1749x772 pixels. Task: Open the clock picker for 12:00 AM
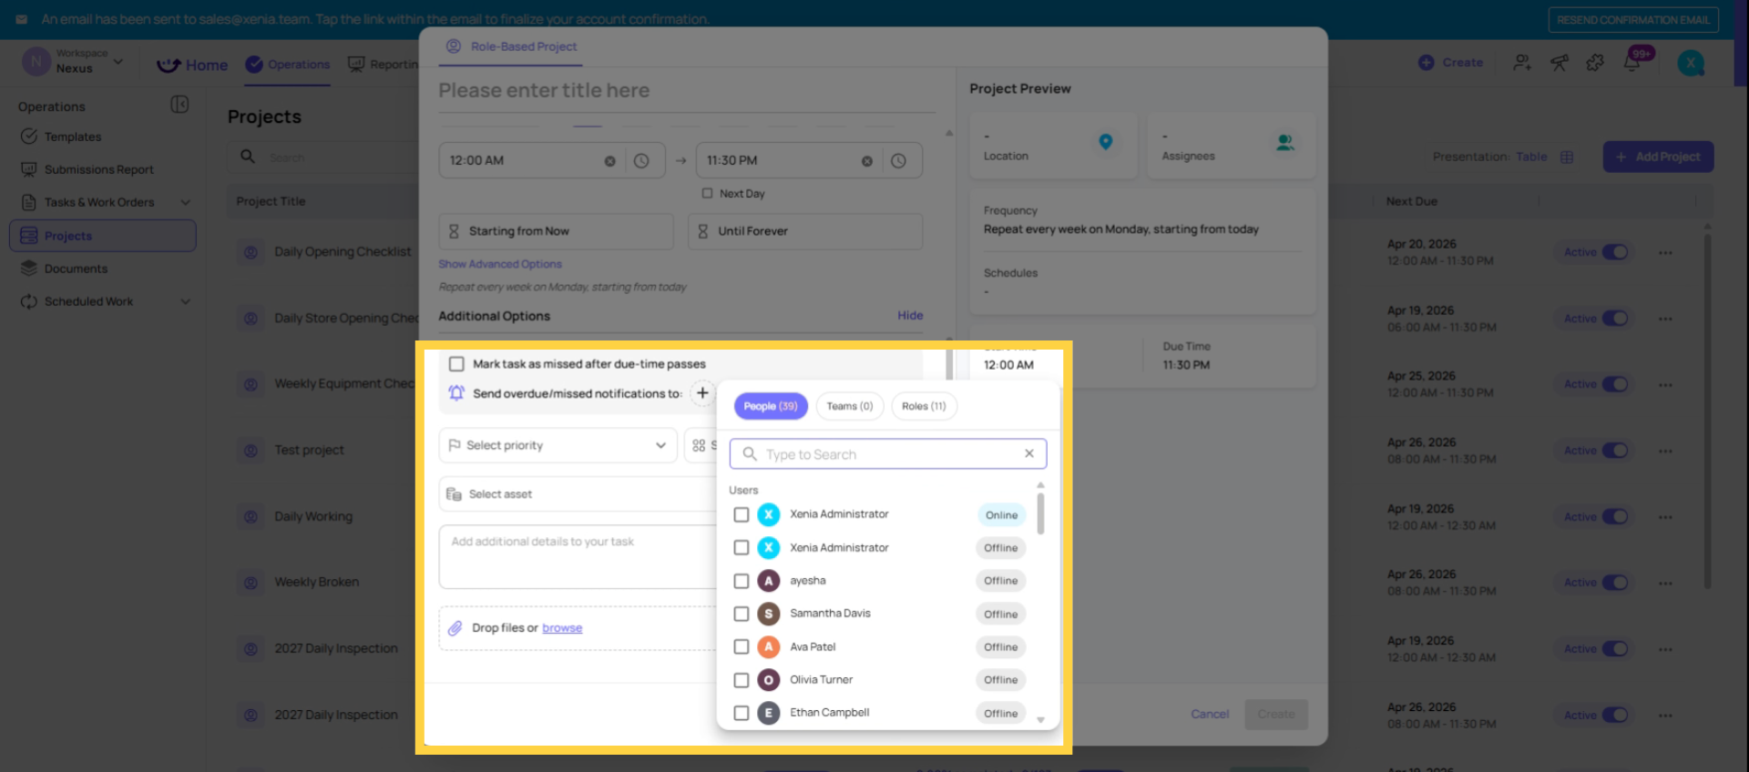(641, 161)
